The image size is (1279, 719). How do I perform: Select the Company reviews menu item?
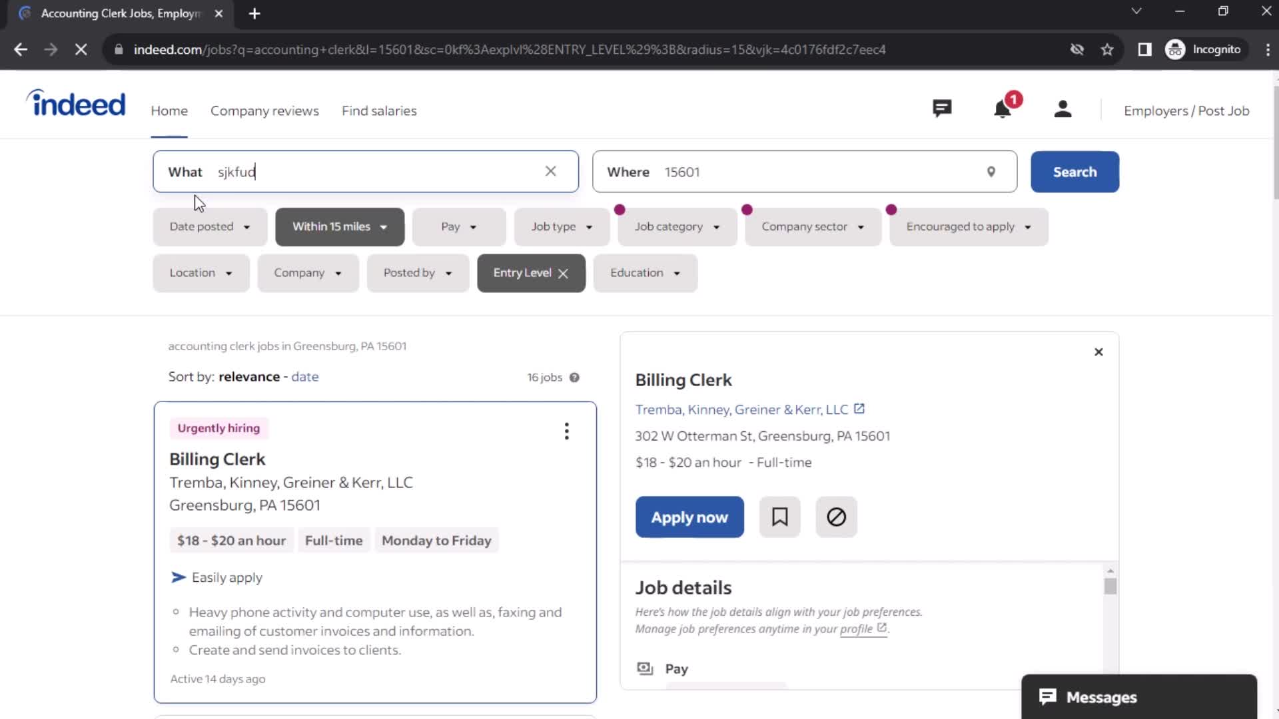point(265,110)
